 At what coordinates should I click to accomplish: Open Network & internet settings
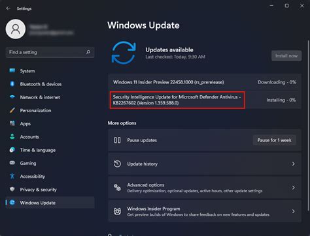[50, 97]
